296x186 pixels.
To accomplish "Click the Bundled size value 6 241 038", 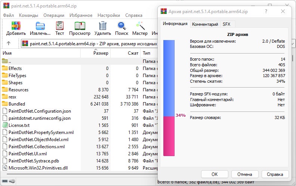I will [99, 104].
